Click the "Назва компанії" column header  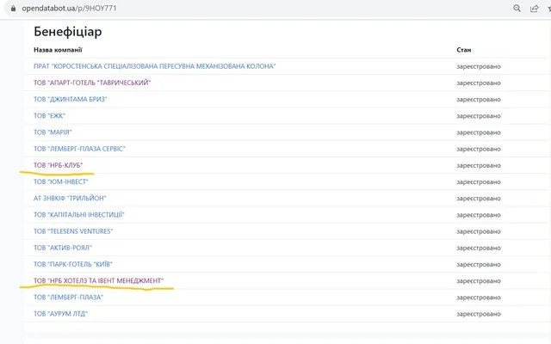pyautogui.click(x=58, y=50)
